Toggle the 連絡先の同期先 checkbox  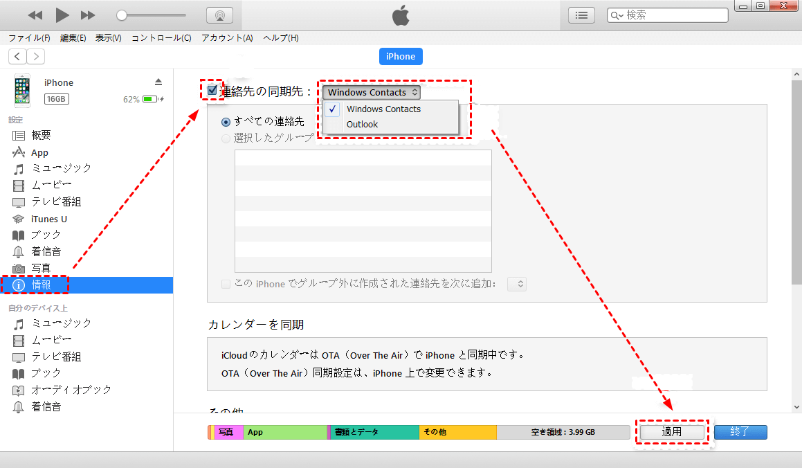(x=212, y=90)
